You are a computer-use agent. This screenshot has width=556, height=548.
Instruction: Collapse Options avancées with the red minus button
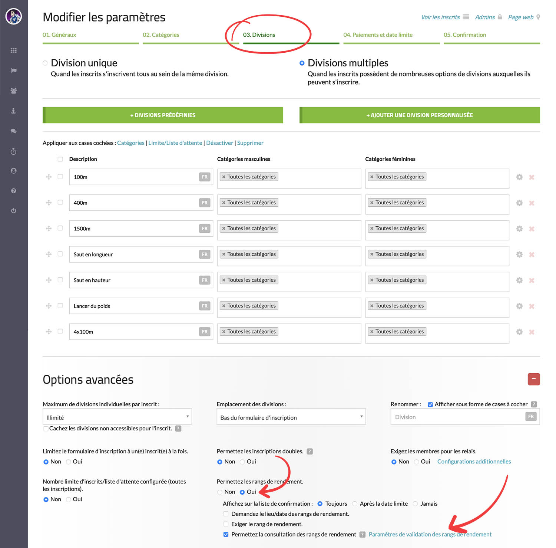(x=534, y=379)
